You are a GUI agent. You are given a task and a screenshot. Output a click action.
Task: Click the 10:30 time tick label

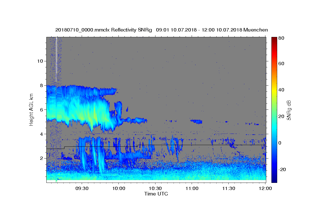(x=155, y=189)
